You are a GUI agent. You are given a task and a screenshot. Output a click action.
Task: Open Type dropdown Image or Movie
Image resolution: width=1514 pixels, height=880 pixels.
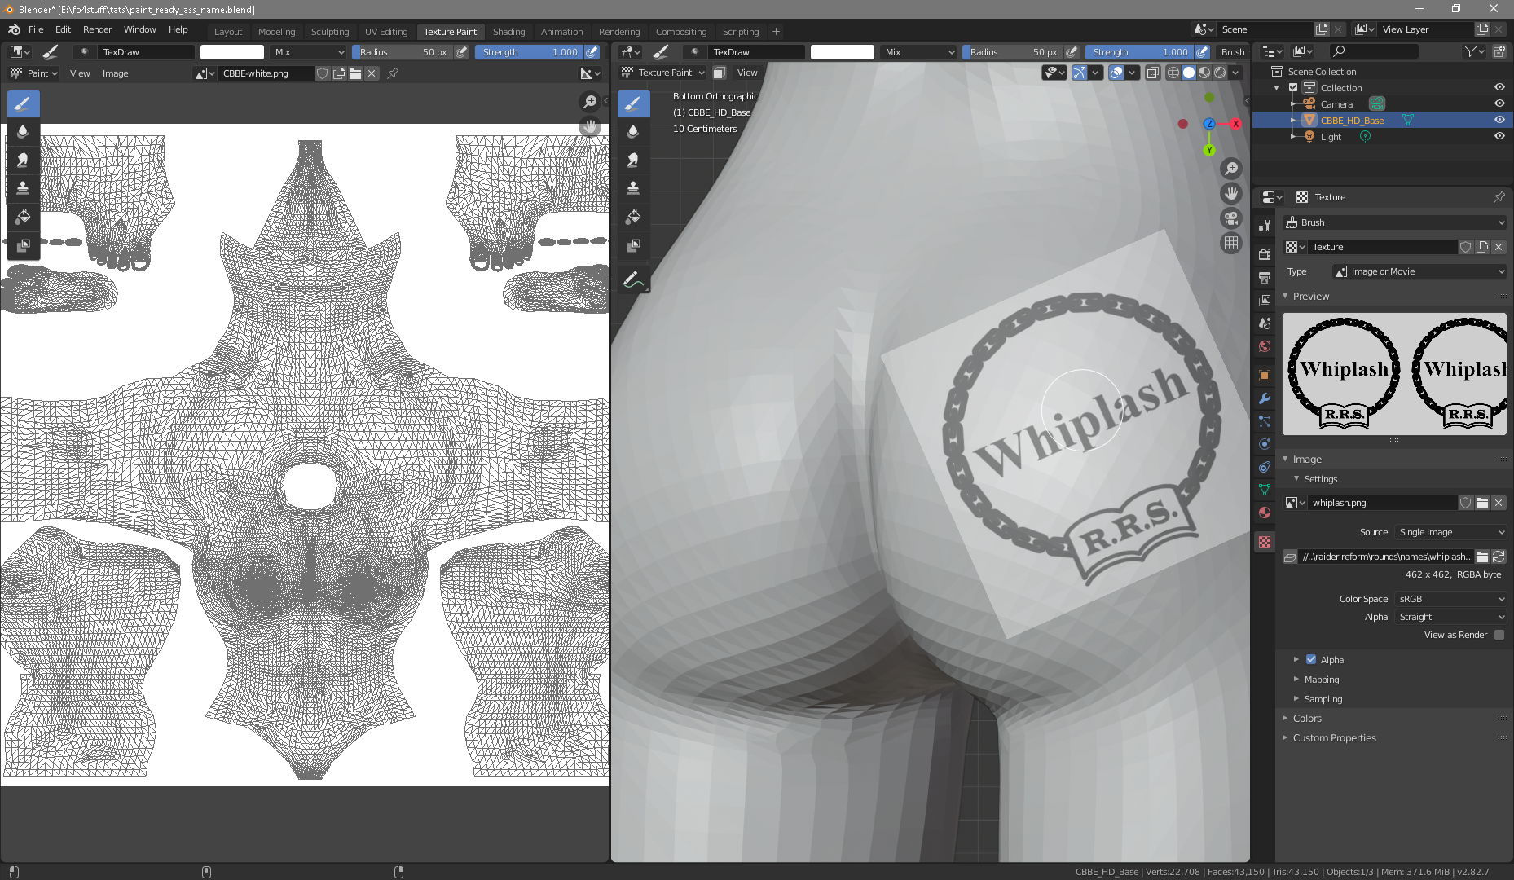pos(1419,271)
